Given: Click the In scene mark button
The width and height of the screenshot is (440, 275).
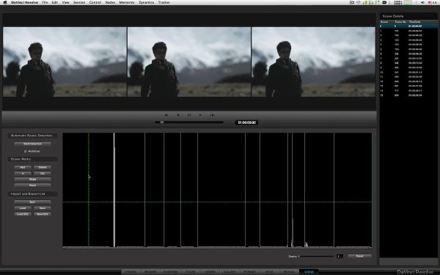Looking at the screenshot, I should tap(23, 173).
